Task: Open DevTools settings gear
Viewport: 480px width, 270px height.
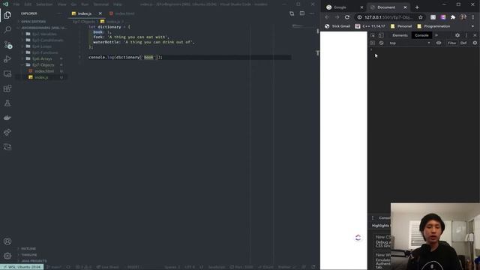Action: (x=457, y=35)
